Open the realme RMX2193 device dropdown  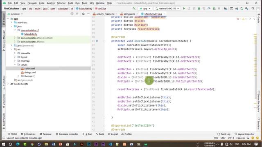tap(167, 8)
